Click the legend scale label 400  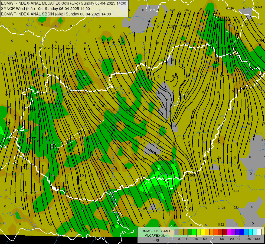[257, 239]
